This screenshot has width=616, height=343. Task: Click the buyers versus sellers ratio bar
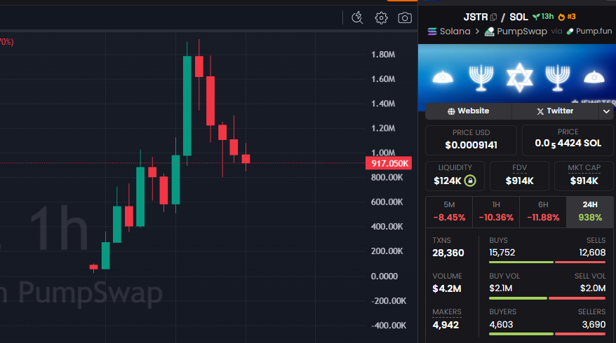pos(547,334)
